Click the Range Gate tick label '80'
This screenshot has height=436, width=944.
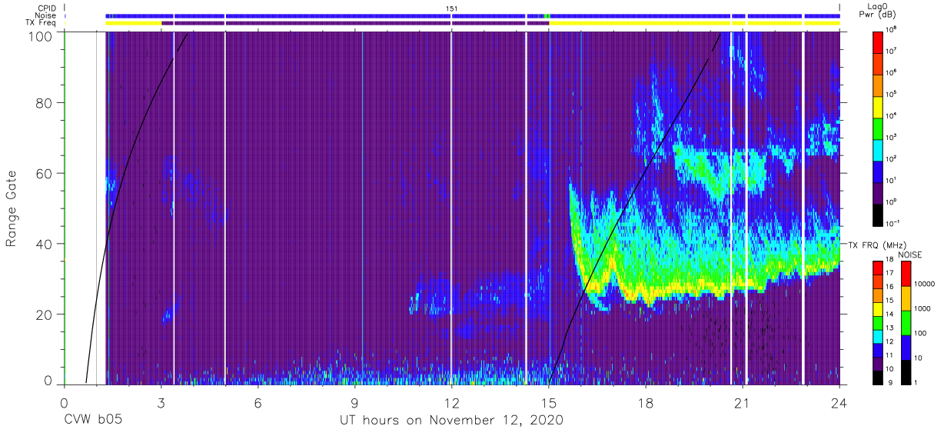click(45, 102)
